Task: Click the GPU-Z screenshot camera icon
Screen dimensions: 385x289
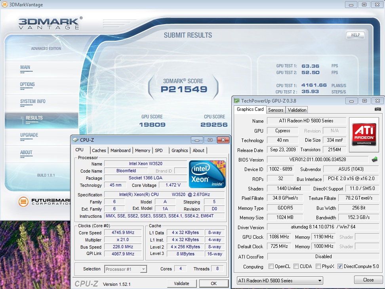Action: pyautogui.click(x=377, y=109)
